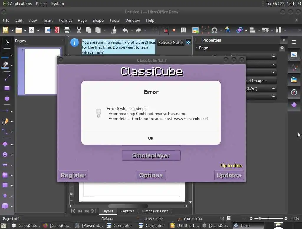Click the zoom slider handle in status bar

click(260, 218)
